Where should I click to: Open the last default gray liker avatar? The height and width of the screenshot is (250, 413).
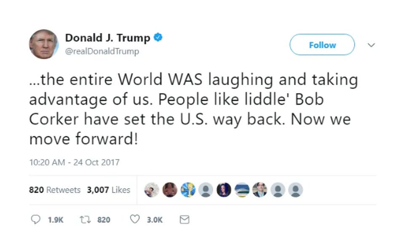(x=295, y=190)
